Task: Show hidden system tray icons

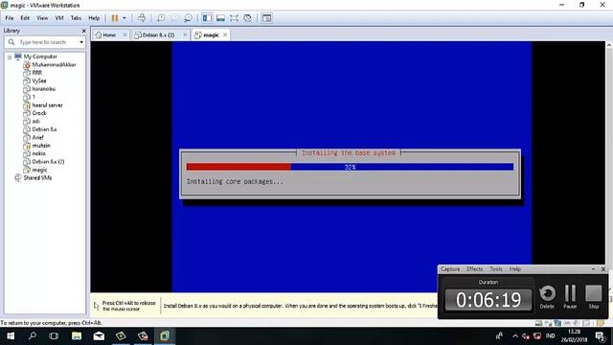Action: [x=515, y=336]
